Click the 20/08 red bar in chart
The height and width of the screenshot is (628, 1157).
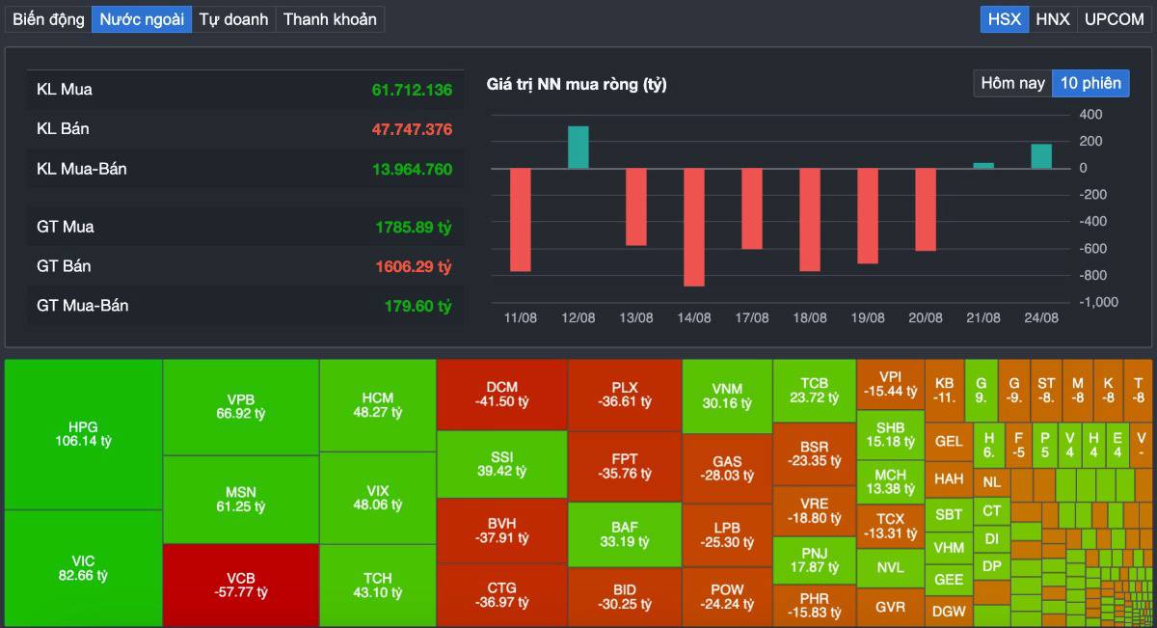[x=926, y=209]
